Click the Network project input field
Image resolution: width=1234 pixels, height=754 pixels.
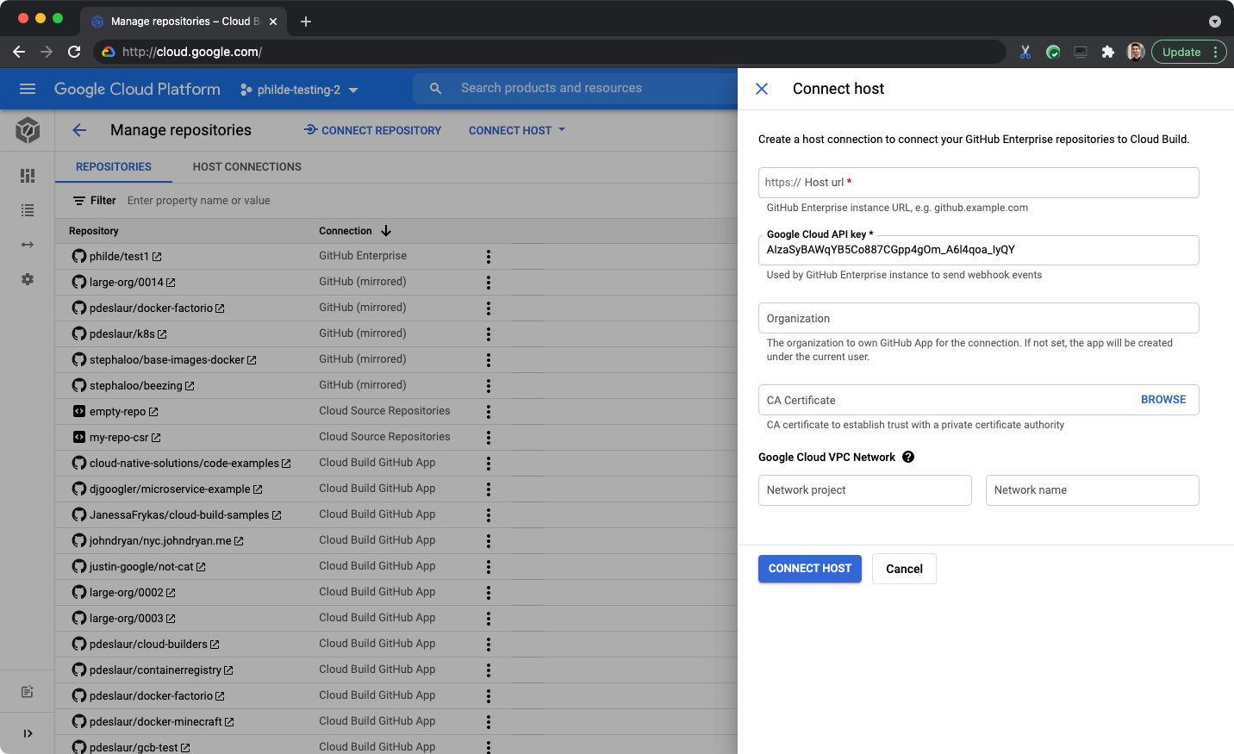coord(865,490)
